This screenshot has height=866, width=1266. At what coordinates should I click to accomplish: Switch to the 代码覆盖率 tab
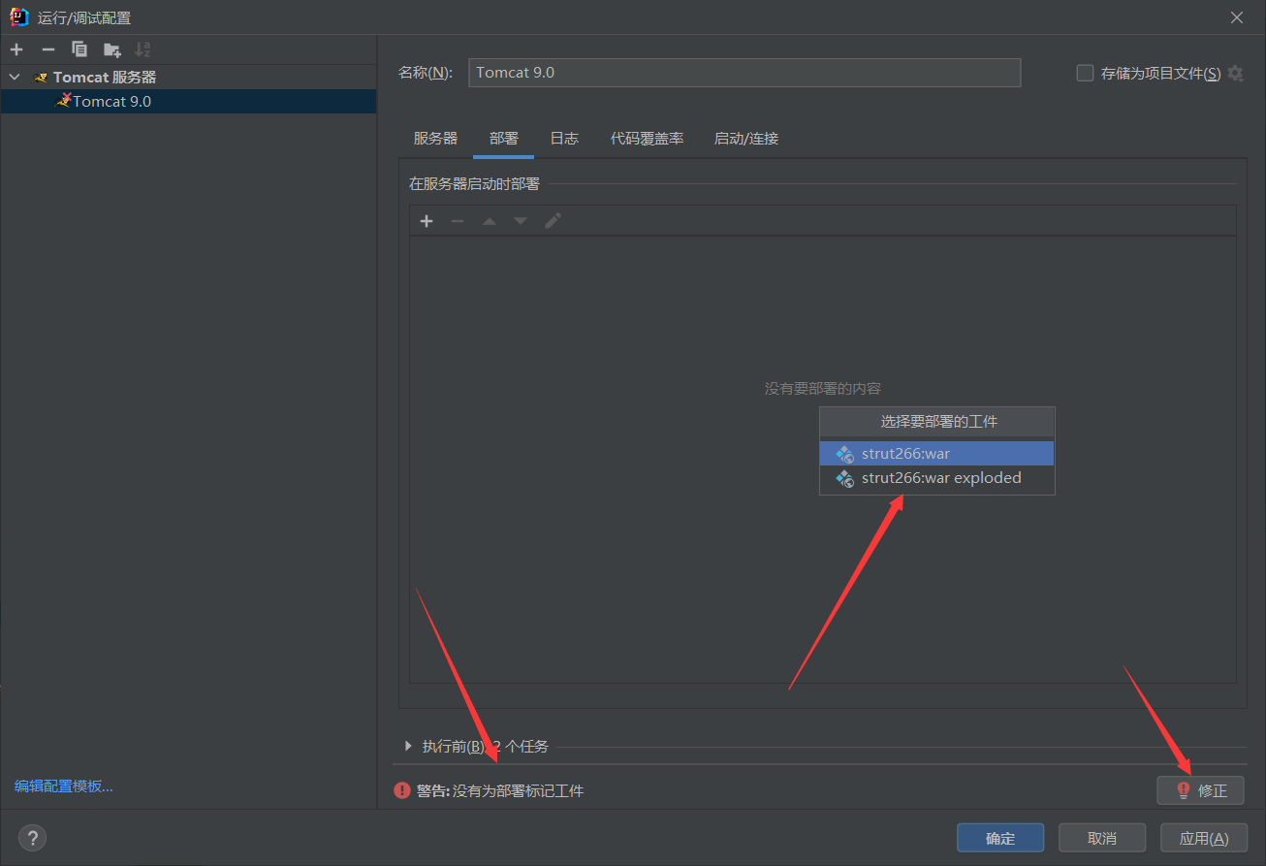pos(647,139)
